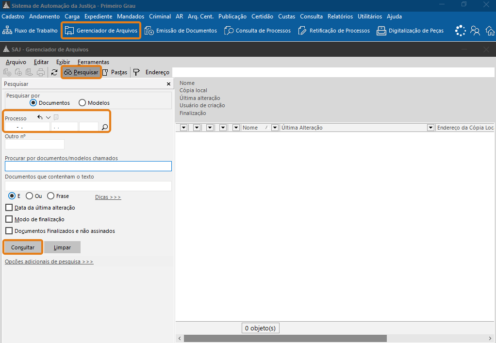496x343 pixels.
Task: Open the dropdown right of the Nome column
Action: click(x=275, y=128)
